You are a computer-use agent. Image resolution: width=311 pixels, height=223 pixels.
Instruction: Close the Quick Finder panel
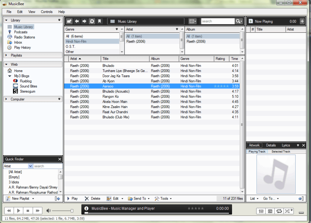click(x=60, y=159)
